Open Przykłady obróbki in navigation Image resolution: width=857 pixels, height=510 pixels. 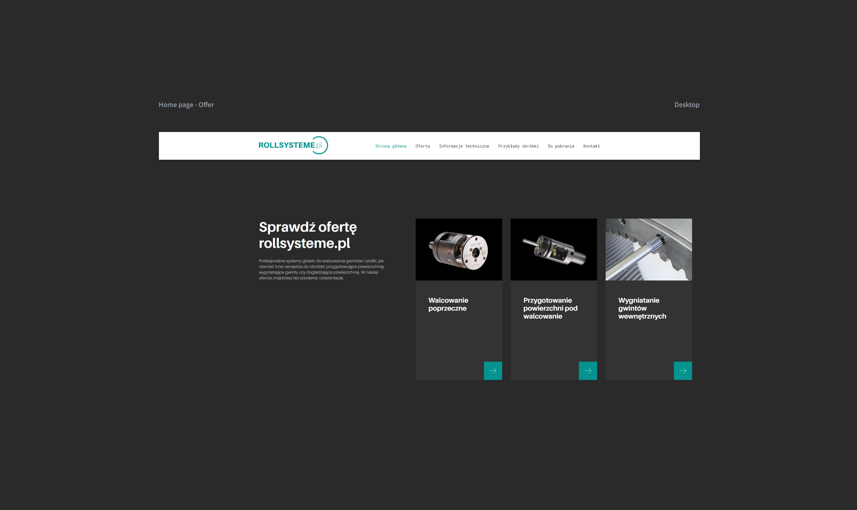pos(518,146)
